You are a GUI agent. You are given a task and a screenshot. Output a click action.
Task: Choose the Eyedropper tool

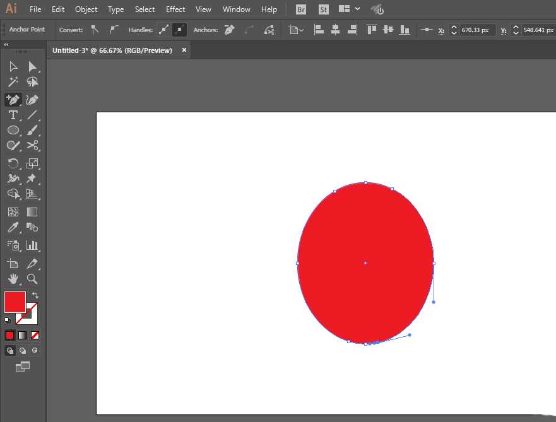click(13, 228)
